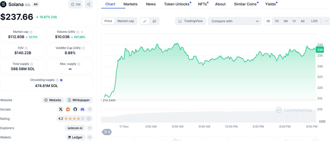This screenshot has height=141, width=330.
Task: Expand the Wallets list chevron
Action: click(90, 137)
